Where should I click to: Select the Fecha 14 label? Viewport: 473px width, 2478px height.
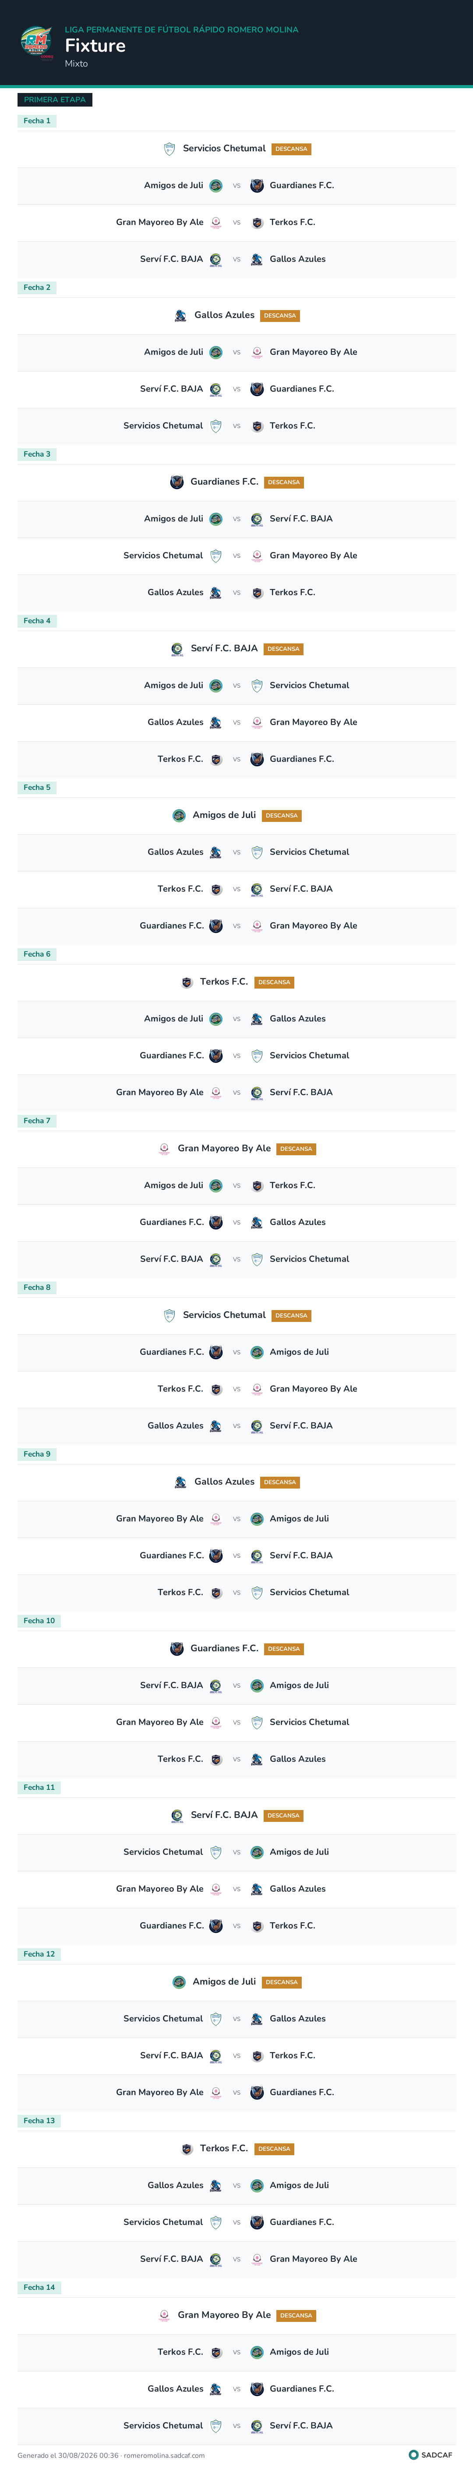pyautogui.click(x=39, y=2288)
